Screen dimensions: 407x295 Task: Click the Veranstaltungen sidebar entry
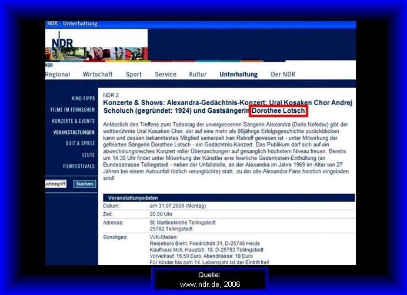pos(74,132)
